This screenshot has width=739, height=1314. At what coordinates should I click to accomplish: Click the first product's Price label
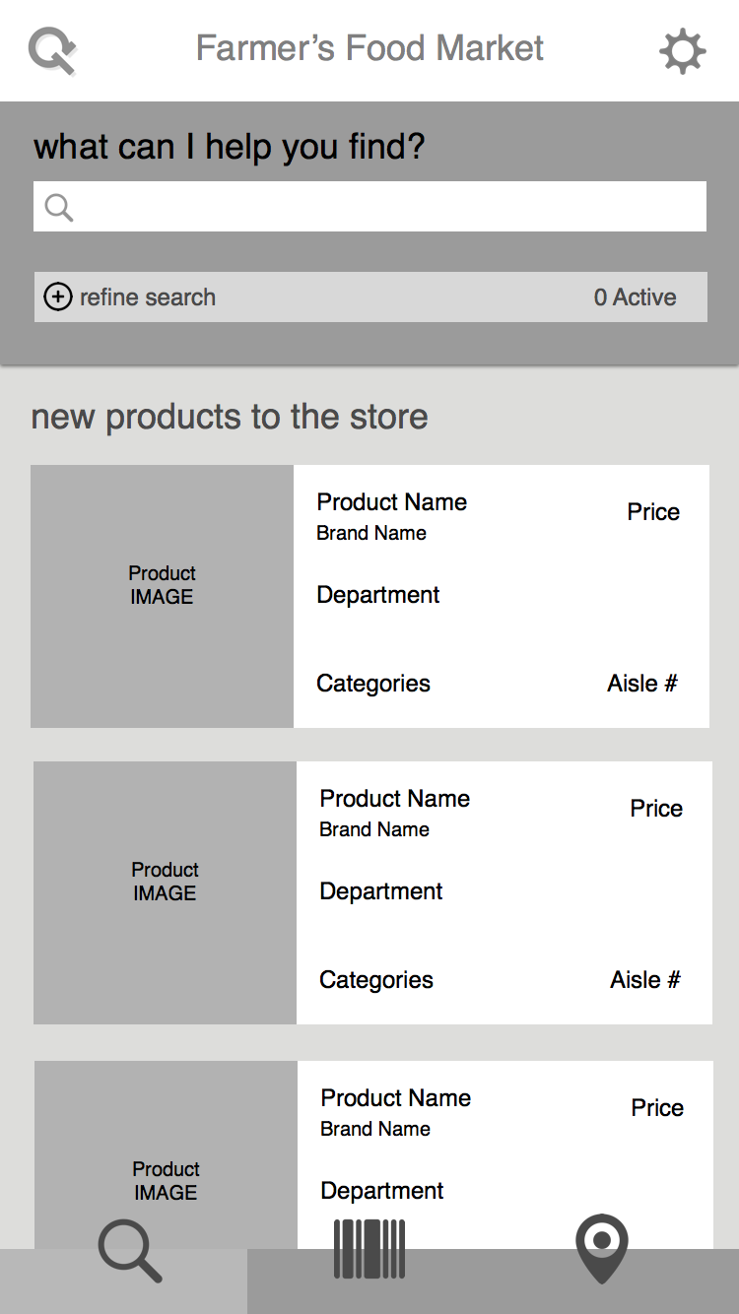pyautogui.click(x=653, y=512)
